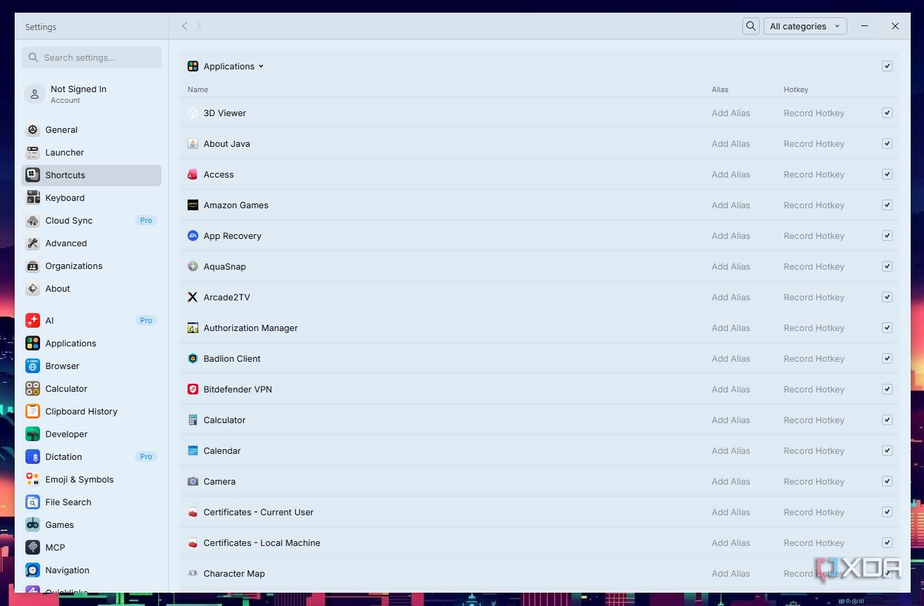The height and width of the screenshot is (606, 924).
Task: Click the Camera app icon
Action: click(x=193, y=481)
